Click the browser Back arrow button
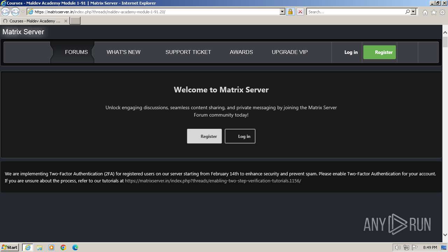The width and height of the screenshot is (448, 252). point(6,12)
